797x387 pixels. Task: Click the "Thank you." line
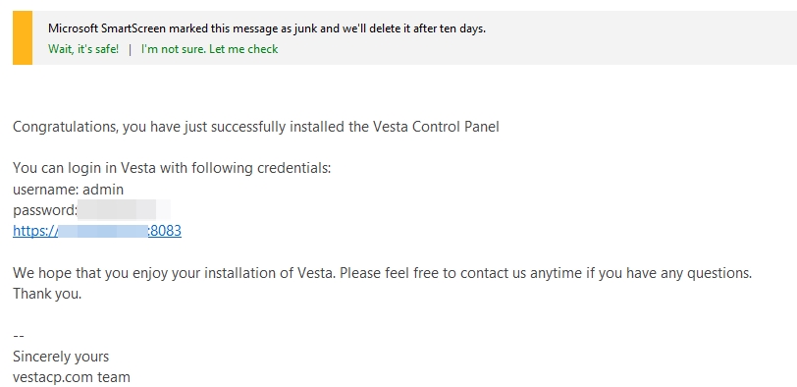(x=47, y=294)
